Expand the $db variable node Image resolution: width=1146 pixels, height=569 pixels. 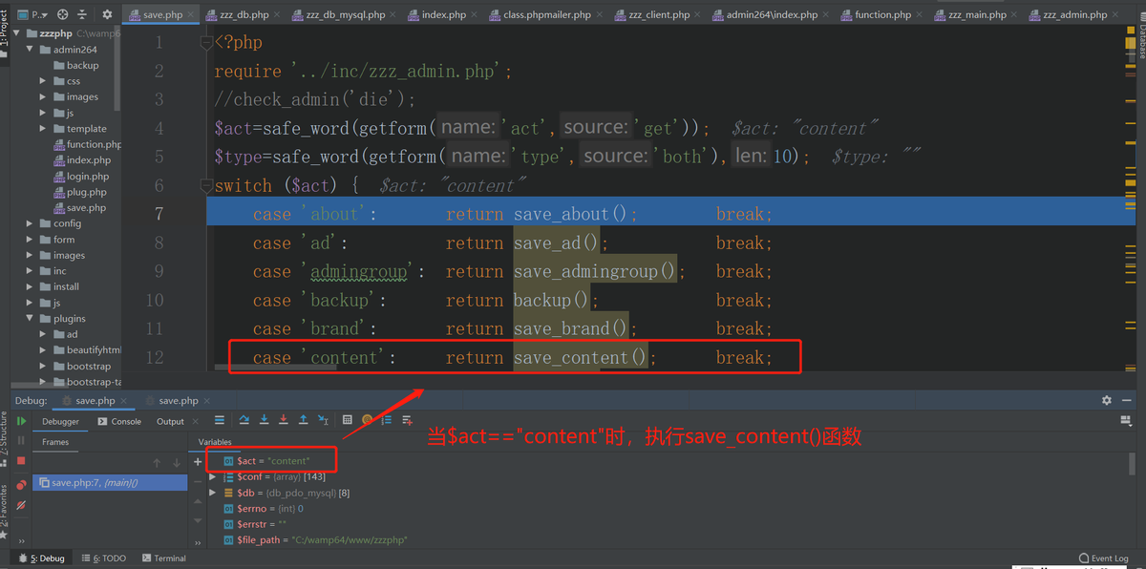tap(213, 493)
